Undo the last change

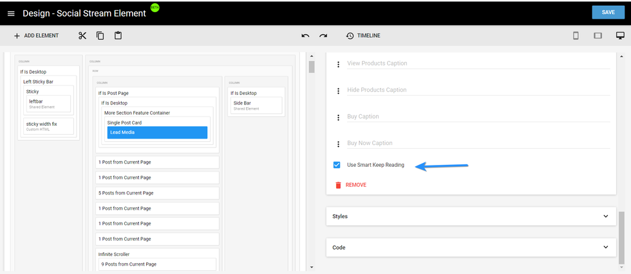coord(305,36)
